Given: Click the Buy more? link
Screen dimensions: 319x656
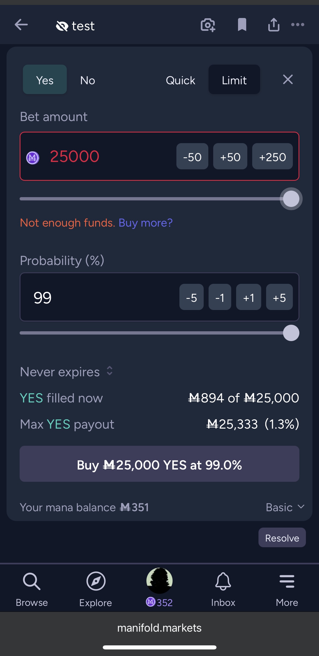Looking at the screenshot, I should [146, 223].
